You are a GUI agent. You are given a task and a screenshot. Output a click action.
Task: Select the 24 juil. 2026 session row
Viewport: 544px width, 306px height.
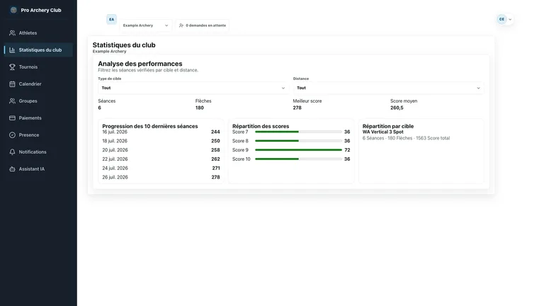click(x=161, y=168)
